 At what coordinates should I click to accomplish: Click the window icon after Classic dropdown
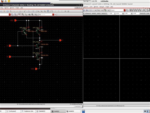click(127, 10)
